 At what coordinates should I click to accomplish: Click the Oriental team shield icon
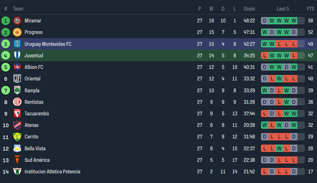point(17,79)
